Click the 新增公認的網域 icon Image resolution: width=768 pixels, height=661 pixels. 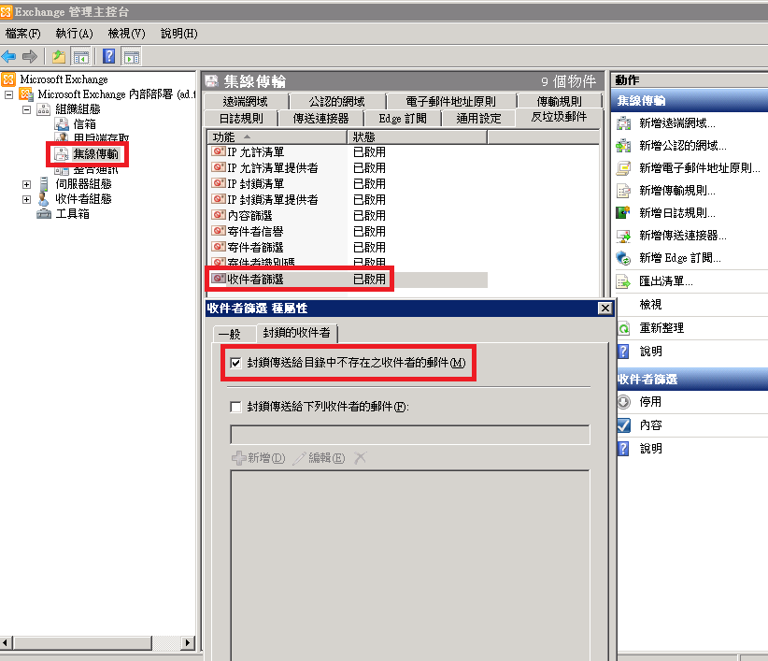coord(623,146)
